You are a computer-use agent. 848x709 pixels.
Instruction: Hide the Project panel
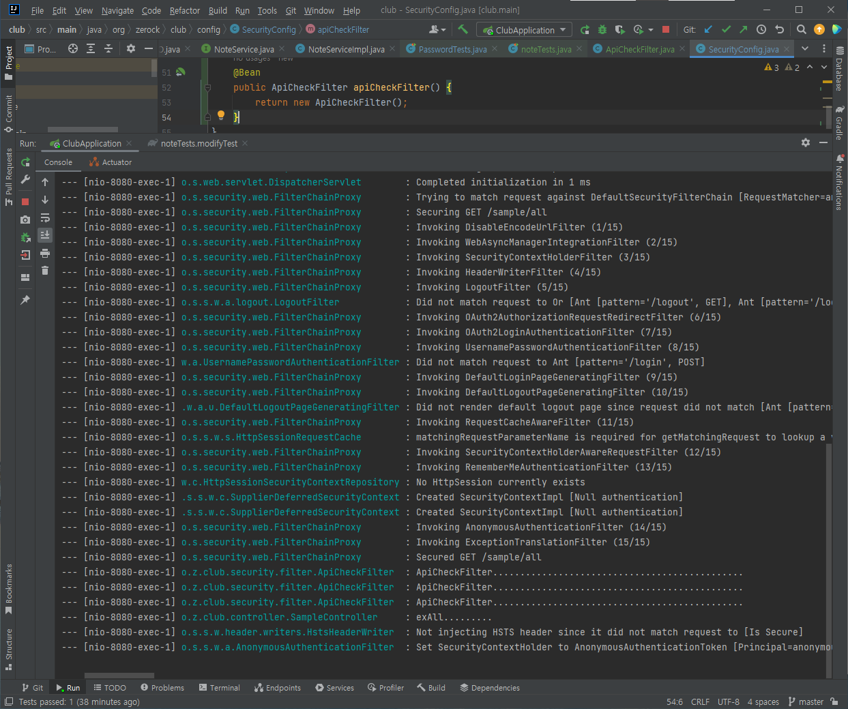149,48
